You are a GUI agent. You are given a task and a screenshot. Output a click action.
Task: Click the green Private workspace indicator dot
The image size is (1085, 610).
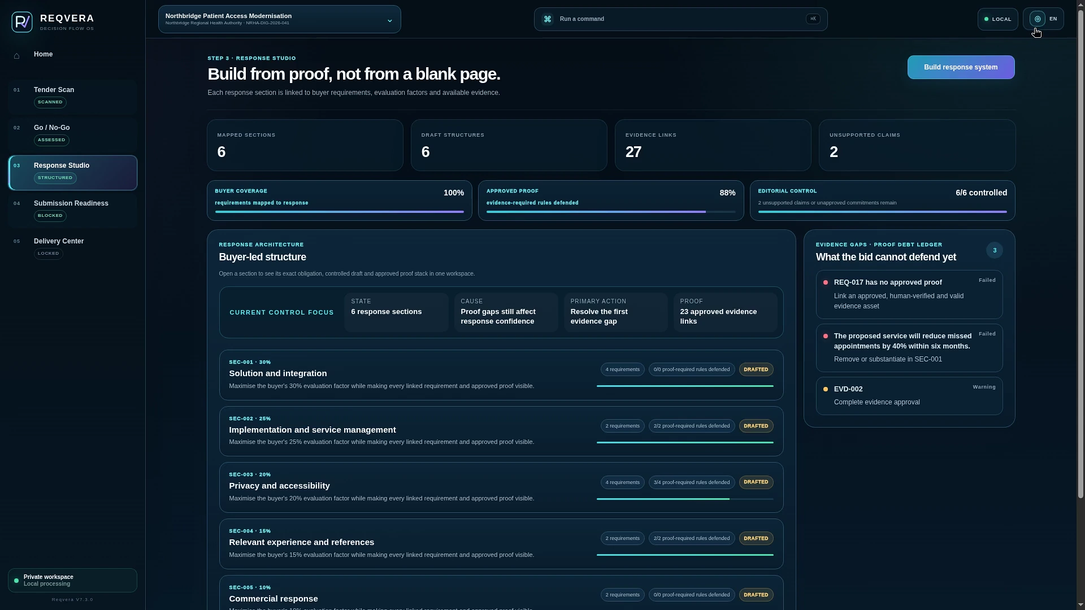point(16,581)
